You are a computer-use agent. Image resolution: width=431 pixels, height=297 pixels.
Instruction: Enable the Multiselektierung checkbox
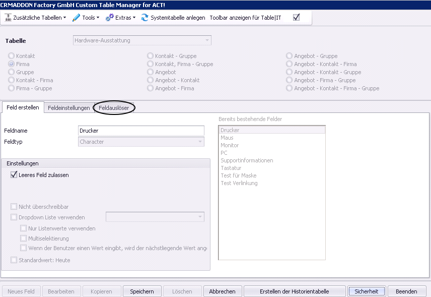coord(23,238)
